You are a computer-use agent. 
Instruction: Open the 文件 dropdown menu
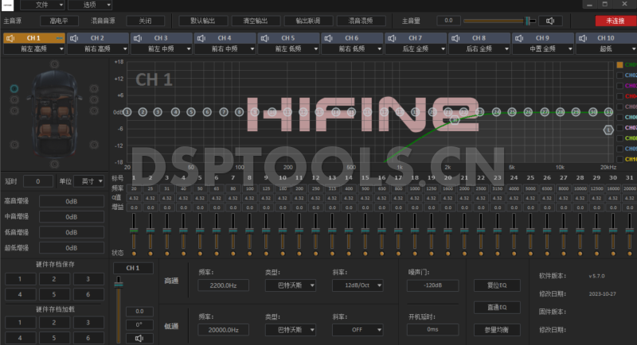42,5
